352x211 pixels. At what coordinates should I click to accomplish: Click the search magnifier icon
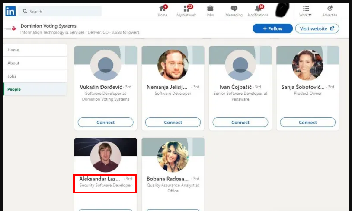click(x=25, y=11)
